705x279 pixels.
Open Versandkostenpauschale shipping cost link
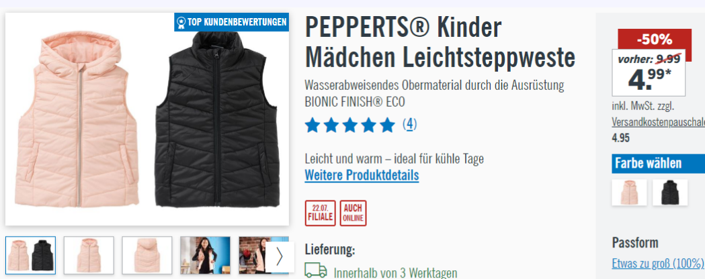[658, 123]
